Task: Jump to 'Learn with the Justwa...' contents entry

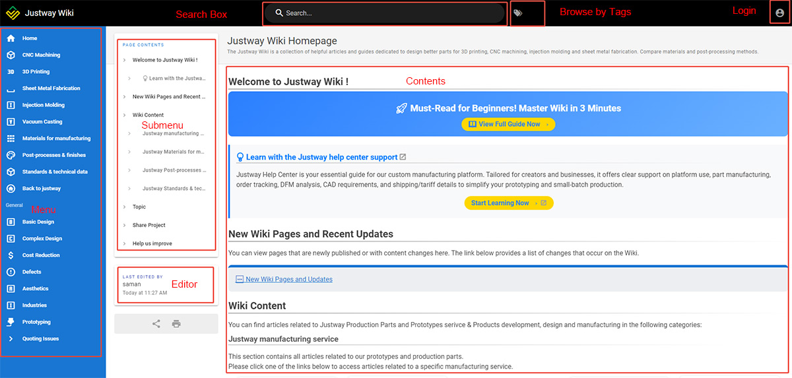Action: click(x=176, y=79)
